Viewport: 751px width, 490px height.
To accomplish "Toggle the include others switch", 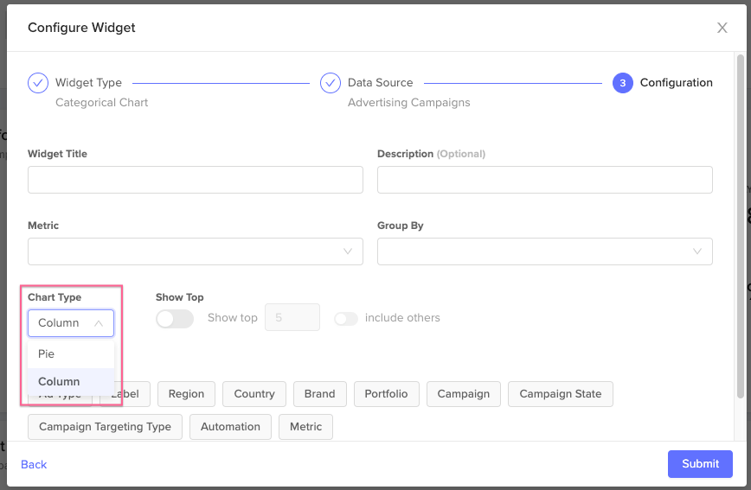I will (x=346, y=318).
